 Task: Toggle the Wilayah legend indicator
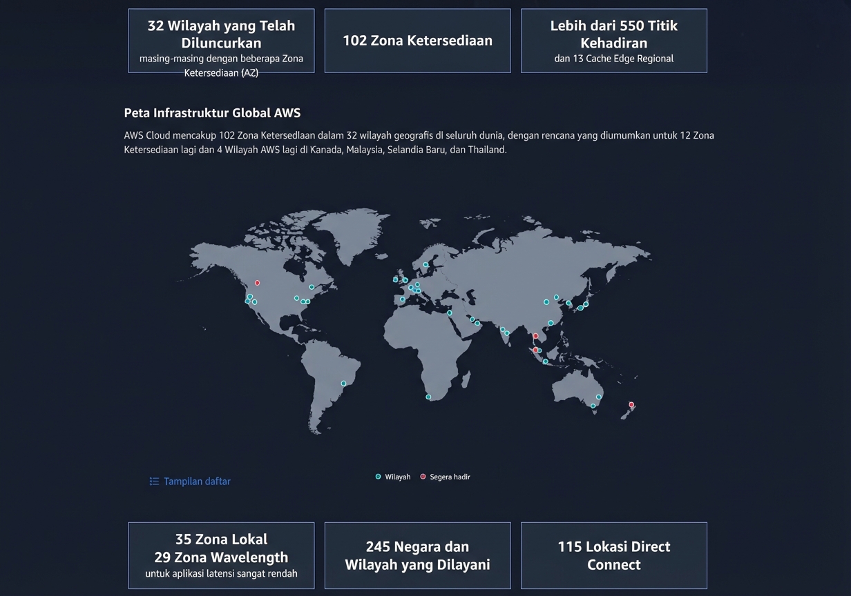(x=377, y=477)
